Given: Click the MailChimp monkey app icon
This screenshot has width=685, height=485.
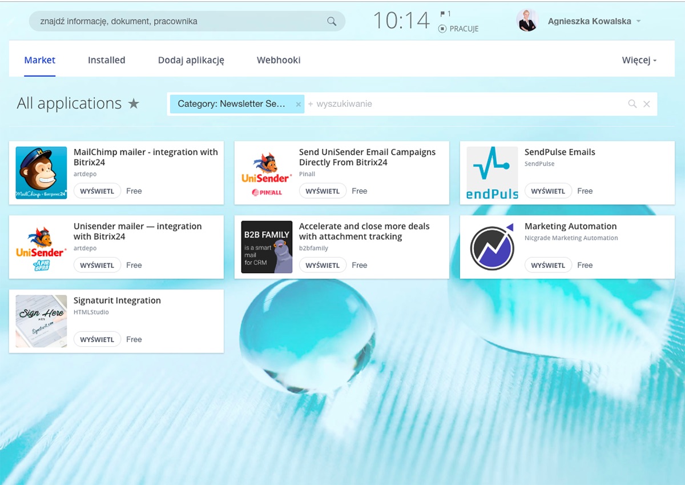Looking at the screenshot, I should tap(41, 173).
